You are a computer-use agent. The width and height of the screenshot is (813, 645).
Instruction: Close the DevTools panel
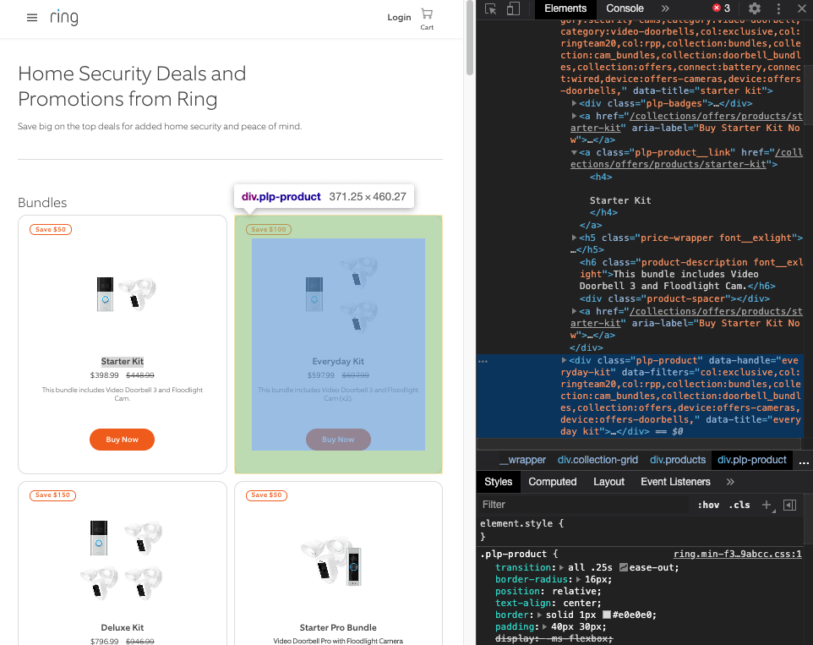(802, 8)
